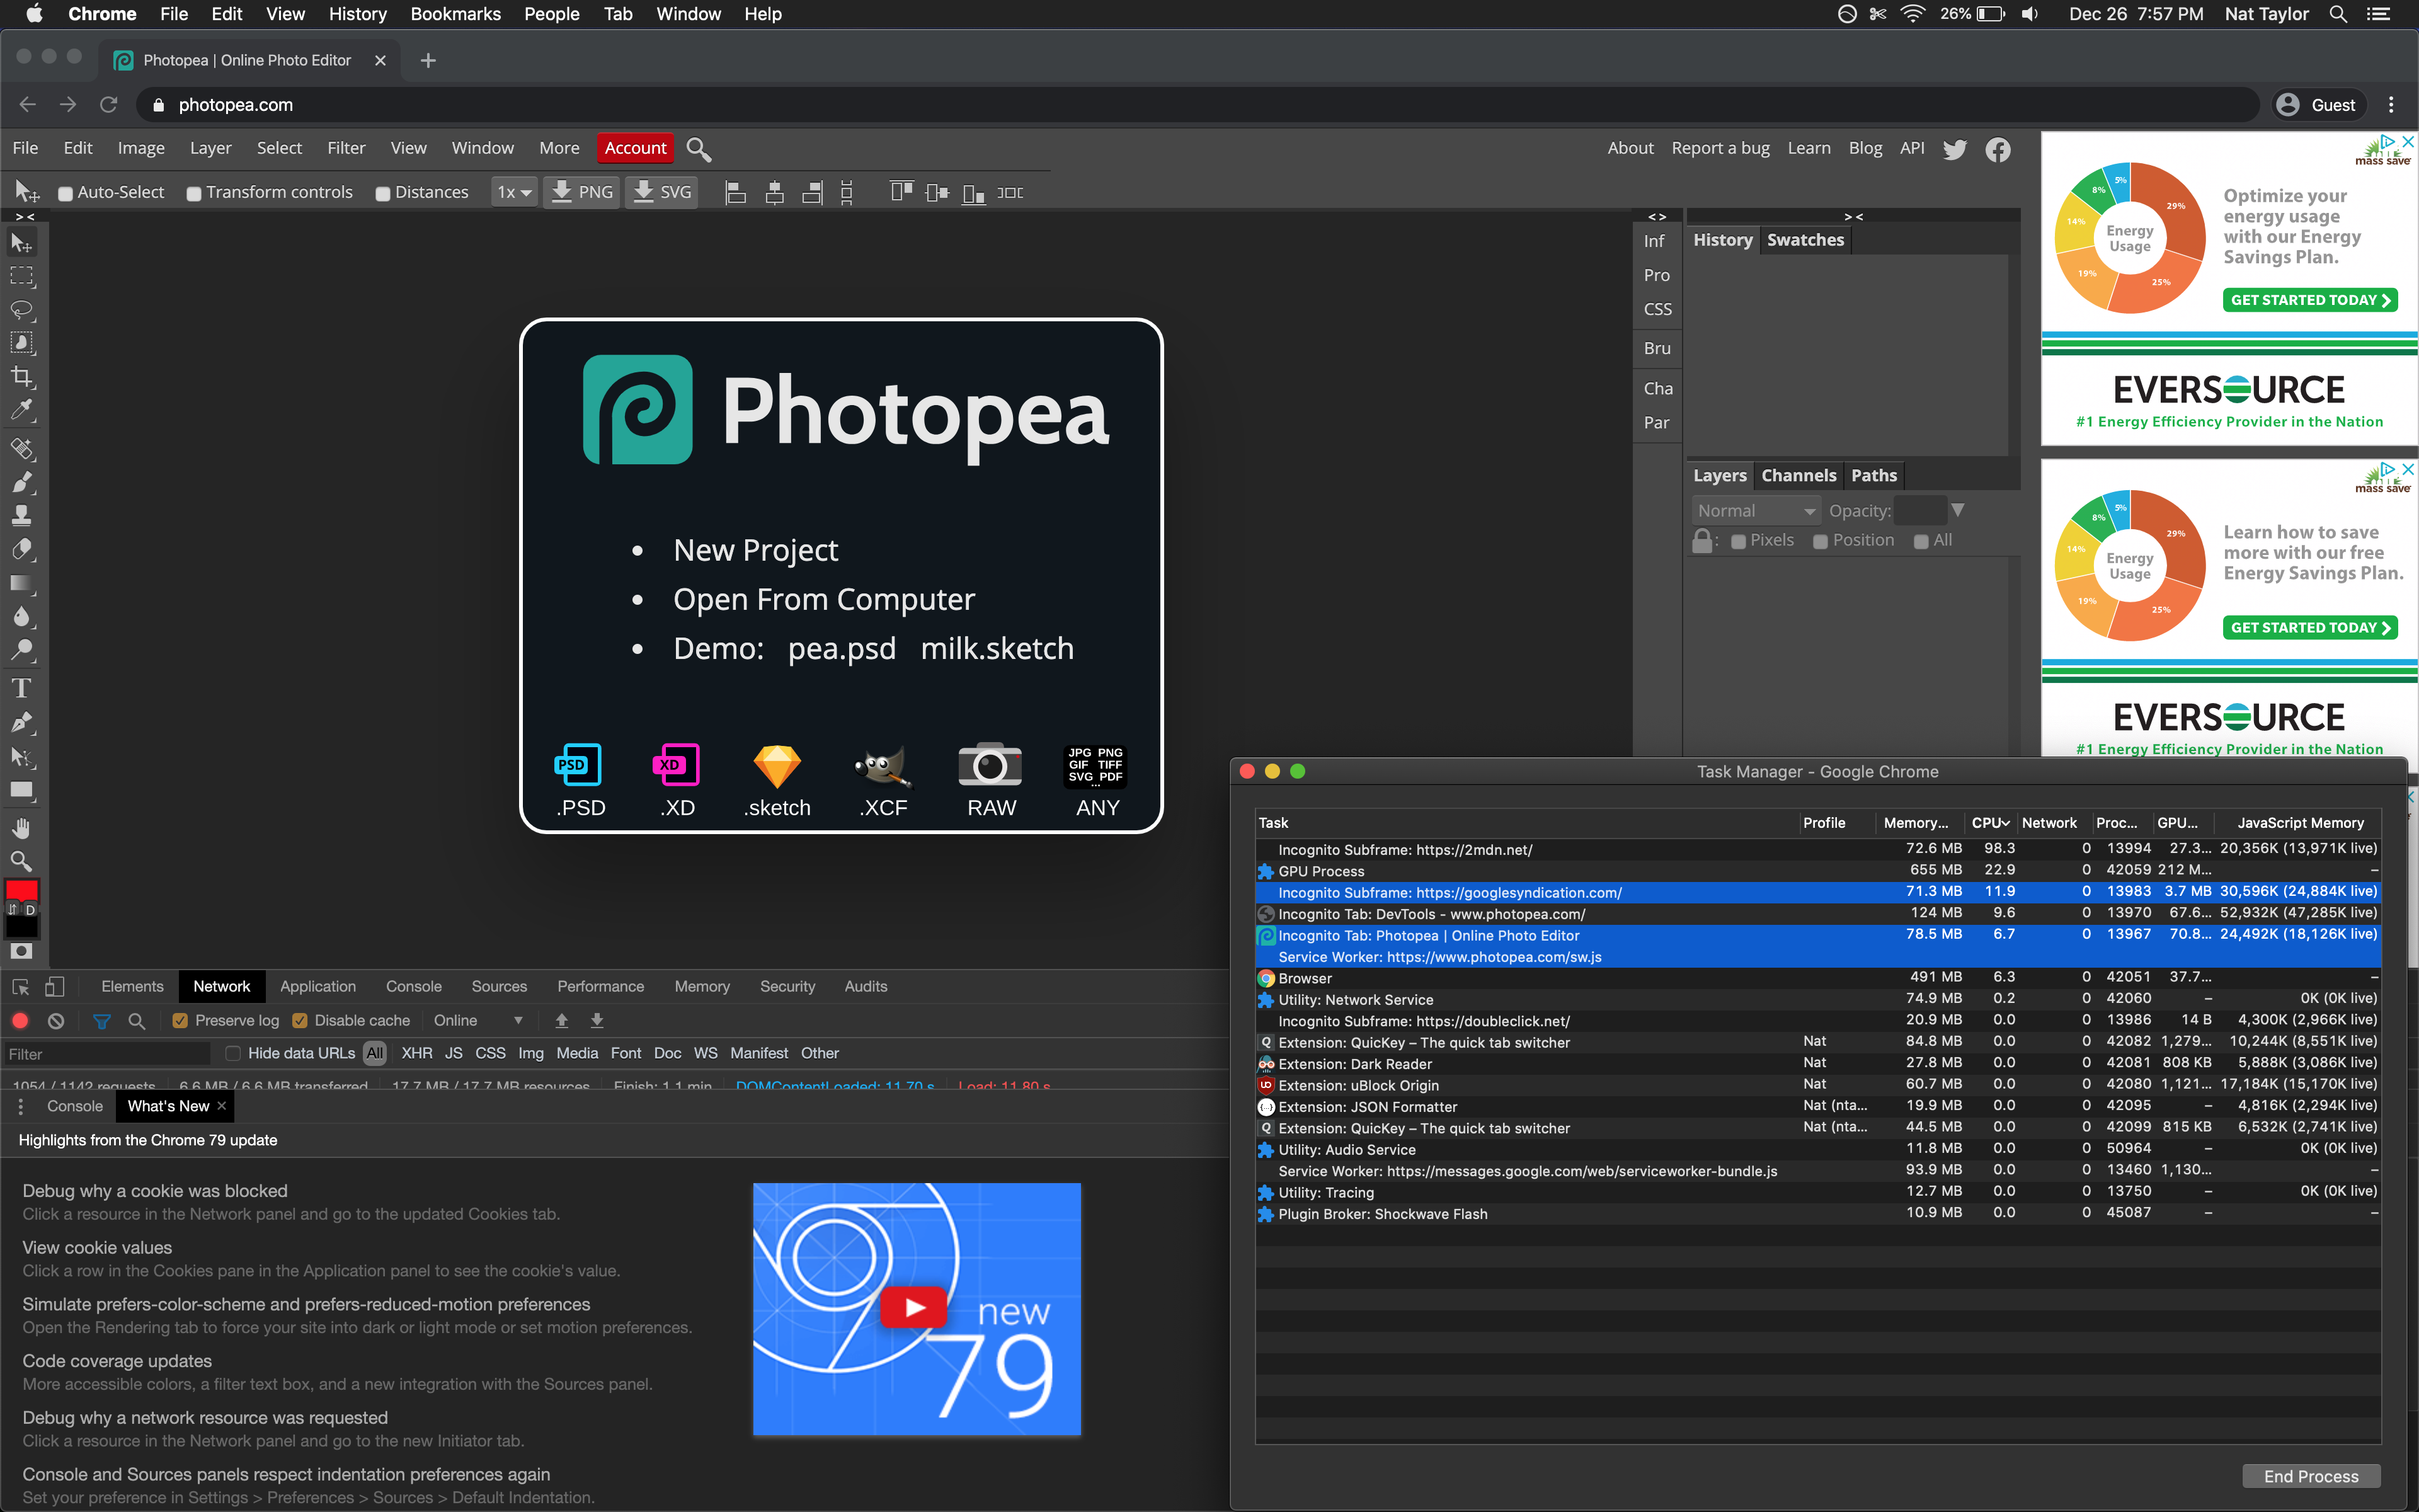Open the blend mode dropdown showing Normal
Viewport: 2419px width, 1512px height.
(x=1756, y=510)
